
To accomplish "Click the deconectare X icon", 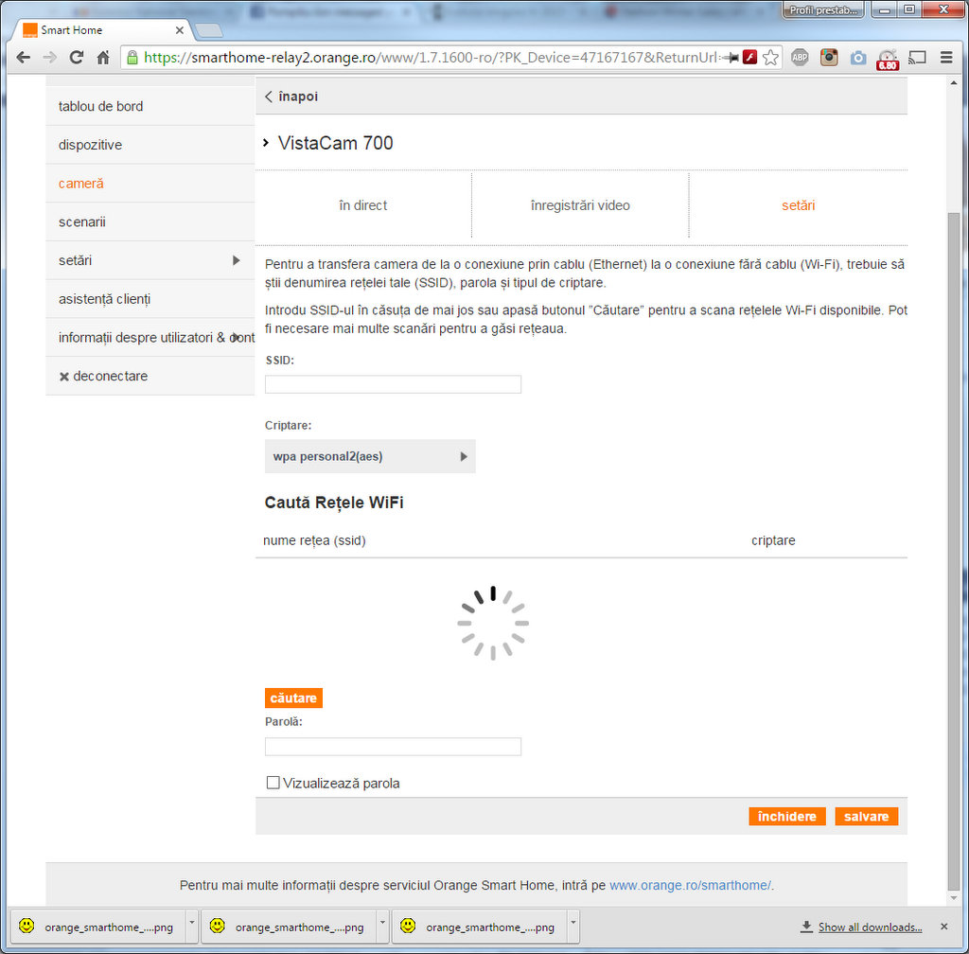I will coord(63,377).
